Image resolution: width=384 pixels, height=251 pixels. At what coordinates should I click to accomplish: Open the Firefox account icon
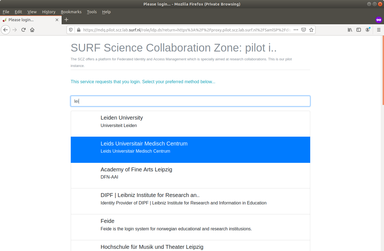(x=367, y=30)
